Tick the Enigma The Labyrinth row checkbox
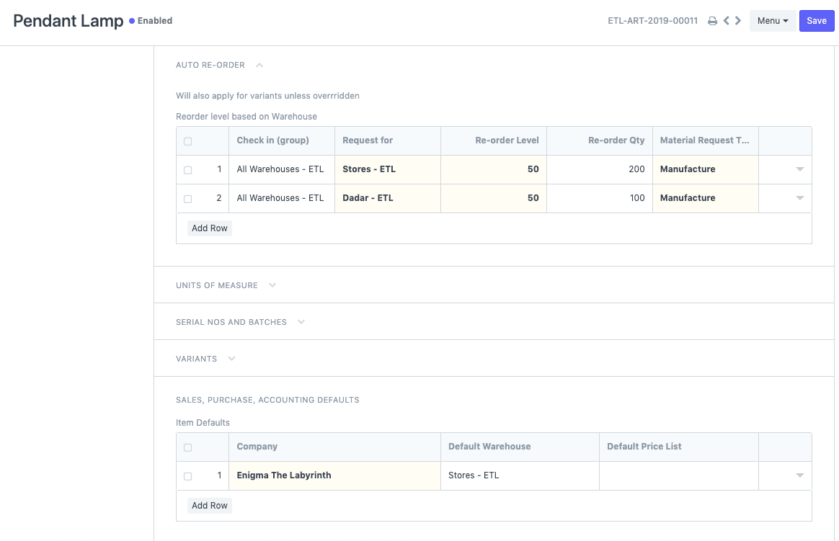Viewport: 839px width, 541px height. (188, 476)
